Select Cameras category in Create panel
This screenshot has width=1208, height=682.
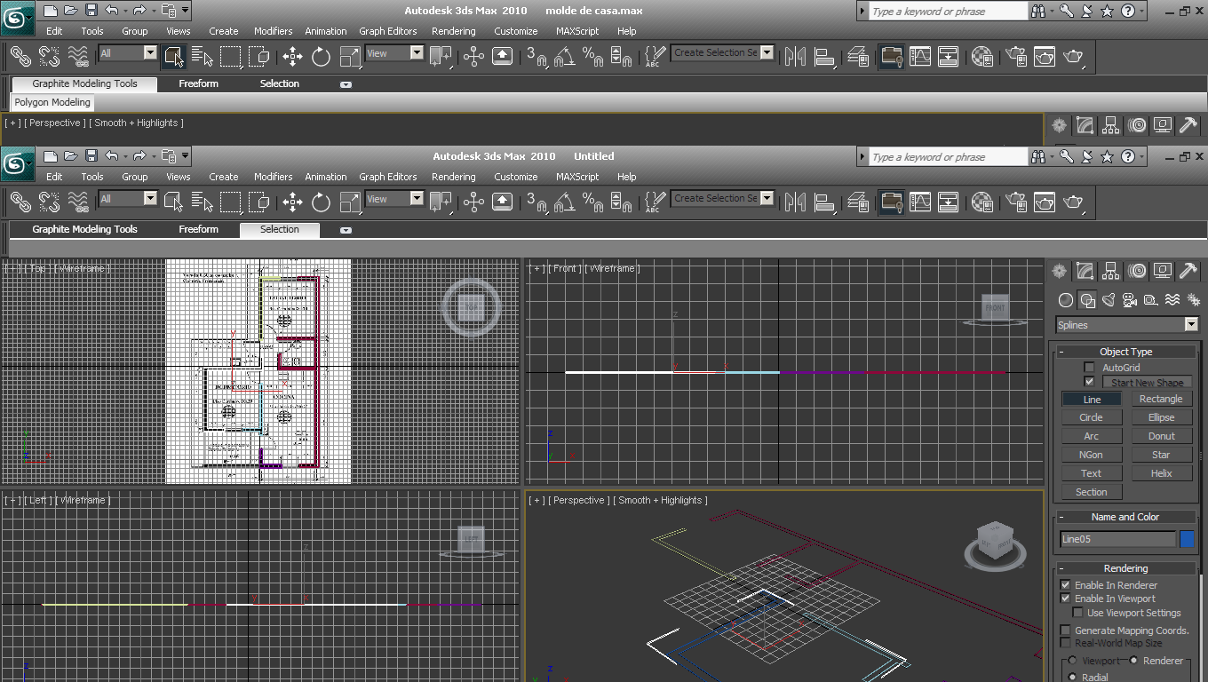point(1130,300)
